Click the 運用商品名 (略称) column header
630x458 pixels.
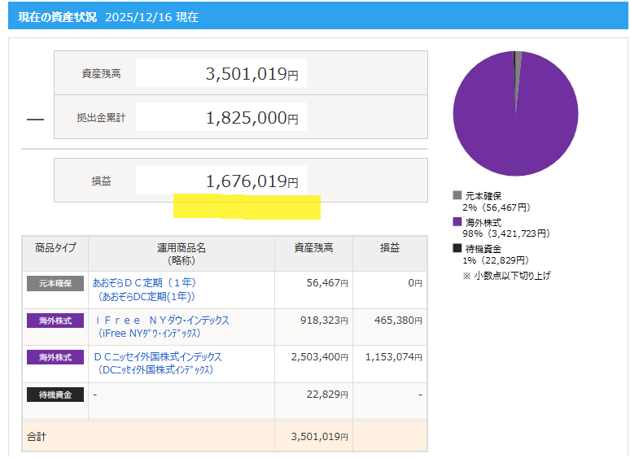tap(181, 254)
